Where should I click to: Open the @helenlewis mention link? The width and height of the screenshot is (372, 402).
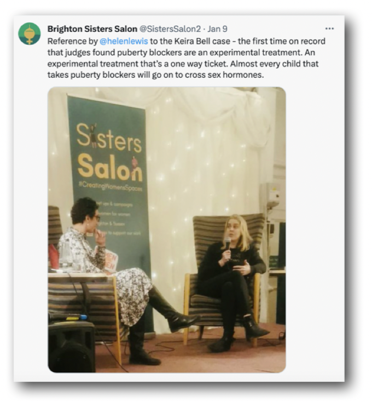tap(124, 41)
